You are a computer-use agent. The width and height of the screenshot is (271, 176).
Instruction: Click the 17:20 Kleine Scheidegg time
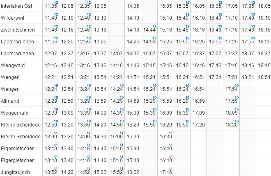[198, 125]
